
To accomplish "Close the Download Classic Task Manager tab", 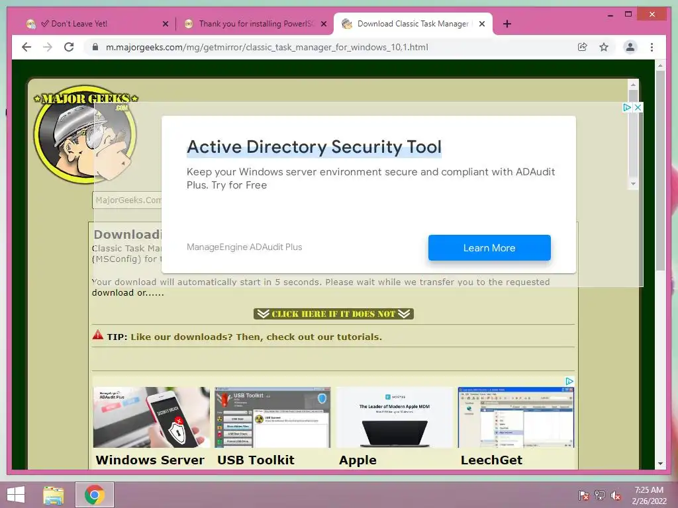I will pos(482,24).
